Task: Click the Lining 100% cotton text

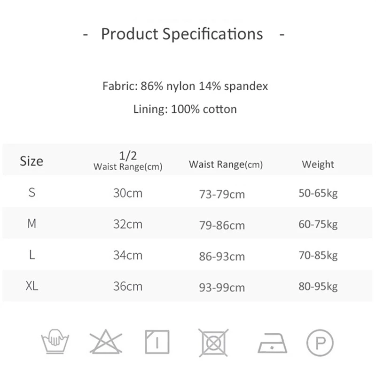Action: coord(185,110)
